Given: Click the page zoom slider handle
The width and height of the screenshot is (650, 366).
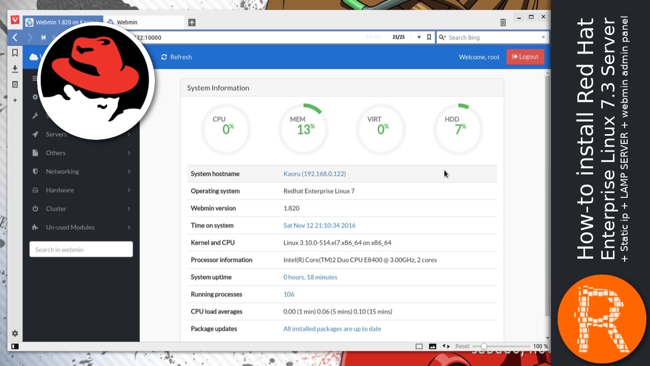Looking at the screenshot, I should point(484,346).
